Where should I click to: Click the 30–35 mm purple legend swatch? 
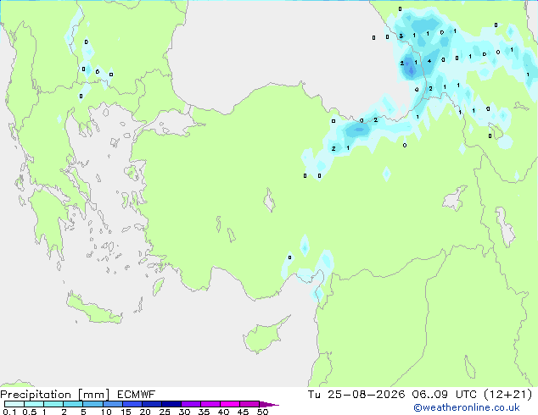[x=191, y=404]
